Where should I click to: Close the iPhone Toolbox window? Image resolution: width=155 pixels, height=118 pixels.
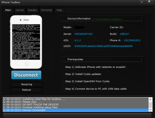pyautogui.click(x=149, y=1)
